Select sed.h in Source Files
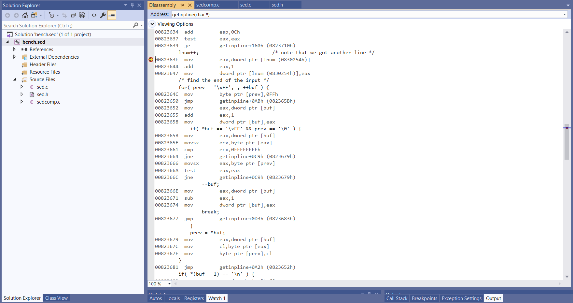Image resolution: width=573 pixels, height=303 pixels. 43,94
